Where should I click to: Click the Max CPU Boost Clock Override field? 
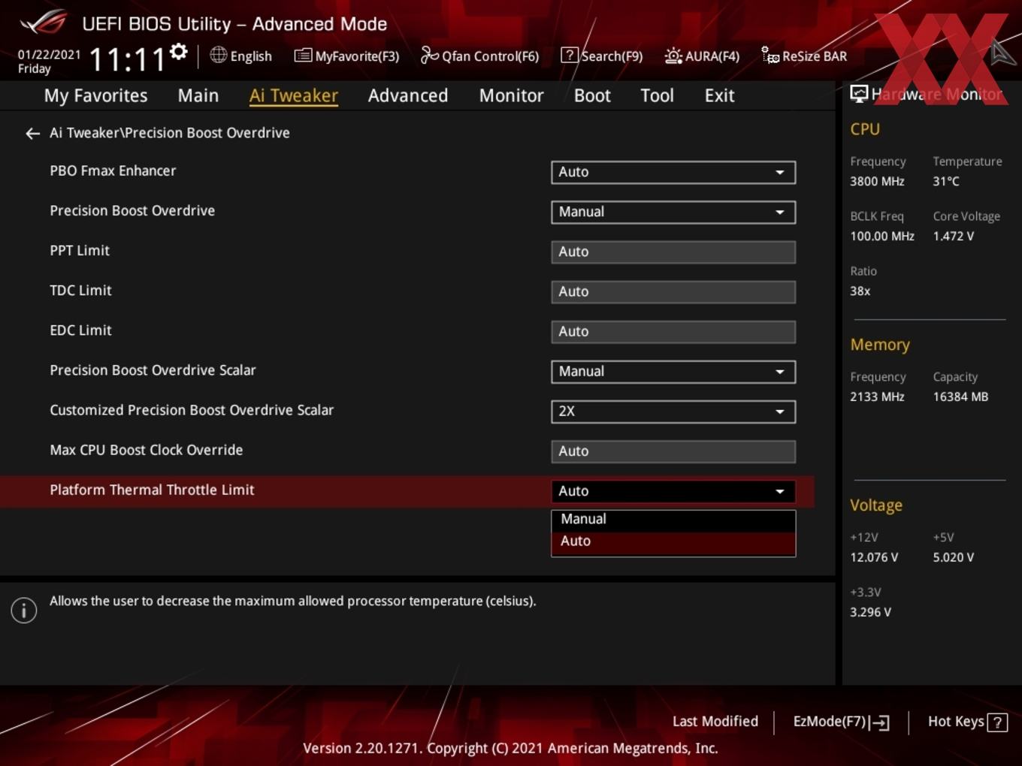tap(673, 451)
